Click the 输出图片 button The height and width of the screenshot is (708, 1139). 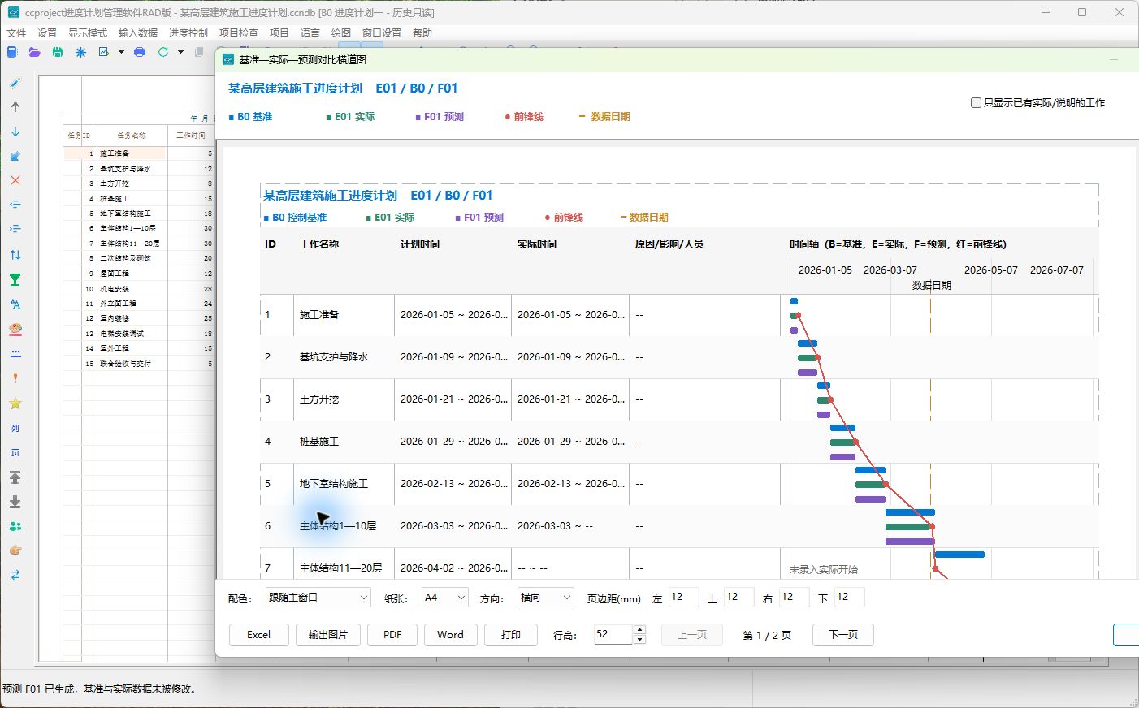click(327, 635)
